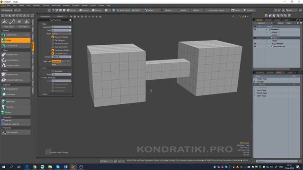This screenshot has width=303, height=170.
Task: Click the Tension percentage slider
Action: (61, 57)
